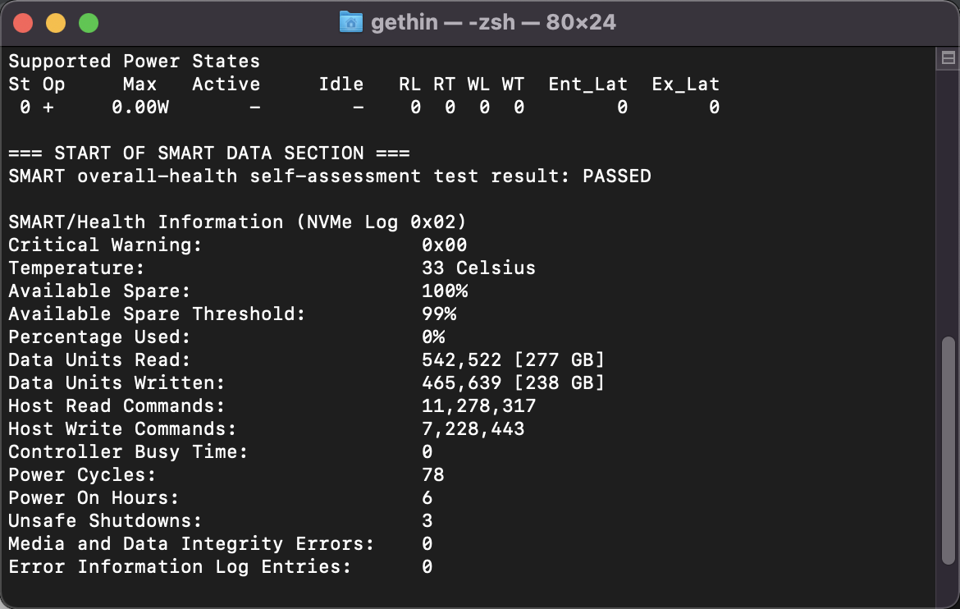Click the home folder icon in title bar
Screen dimensions: 960x609
(350, 22)
